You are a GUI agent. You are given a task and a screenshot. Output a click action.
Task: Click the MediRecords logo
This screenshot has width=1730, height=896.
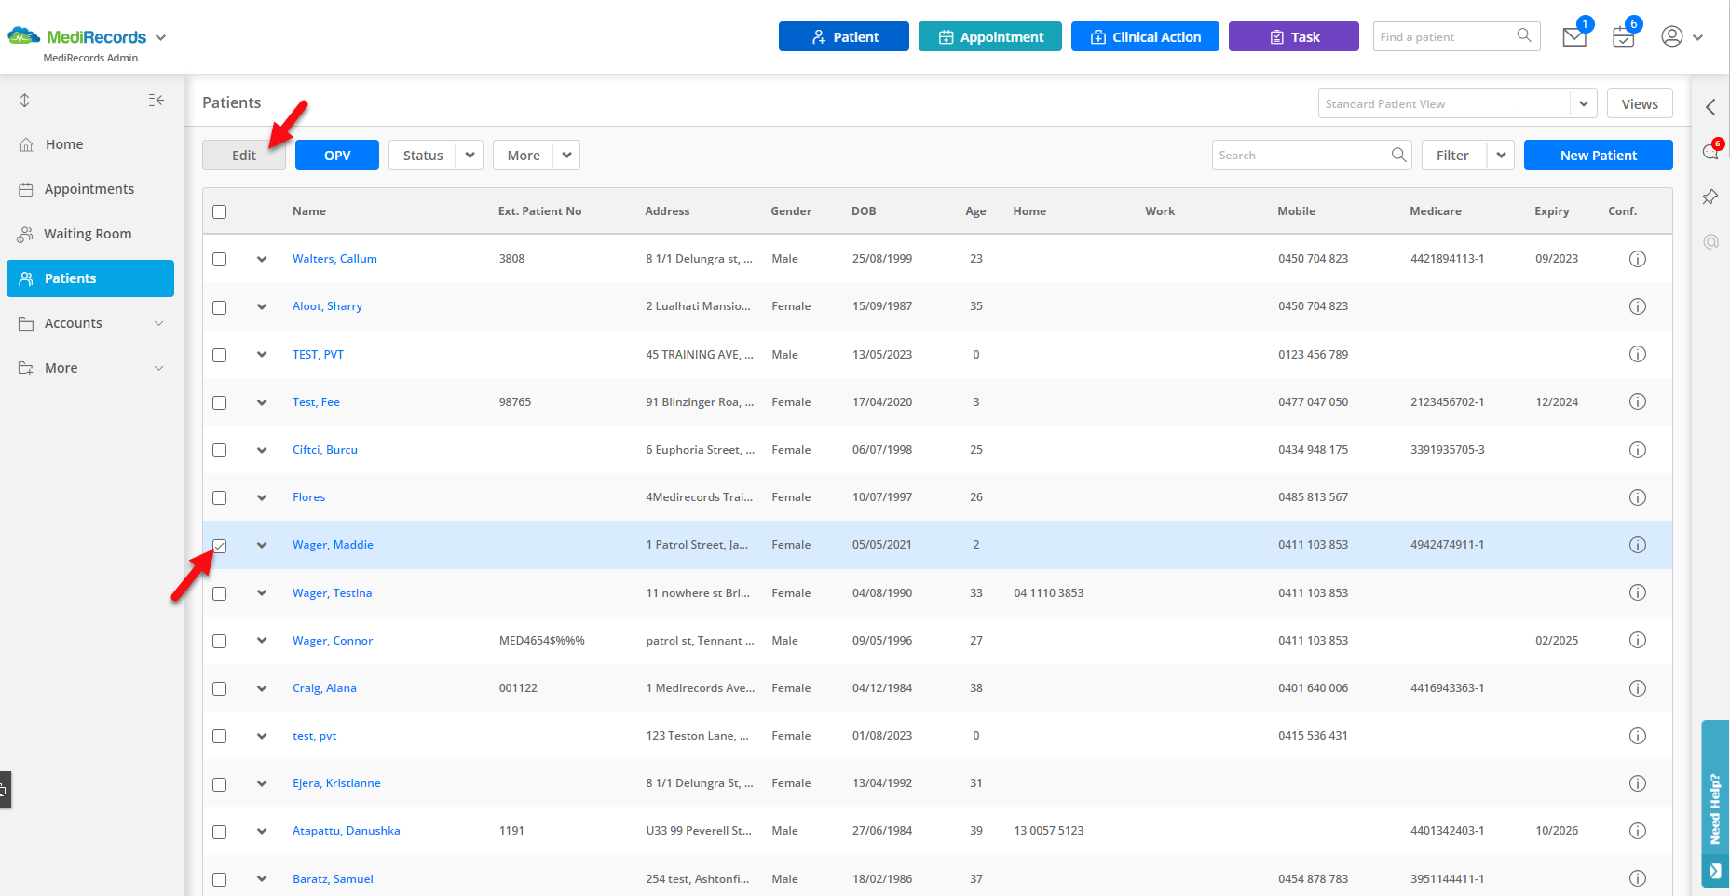pos(77,37)
